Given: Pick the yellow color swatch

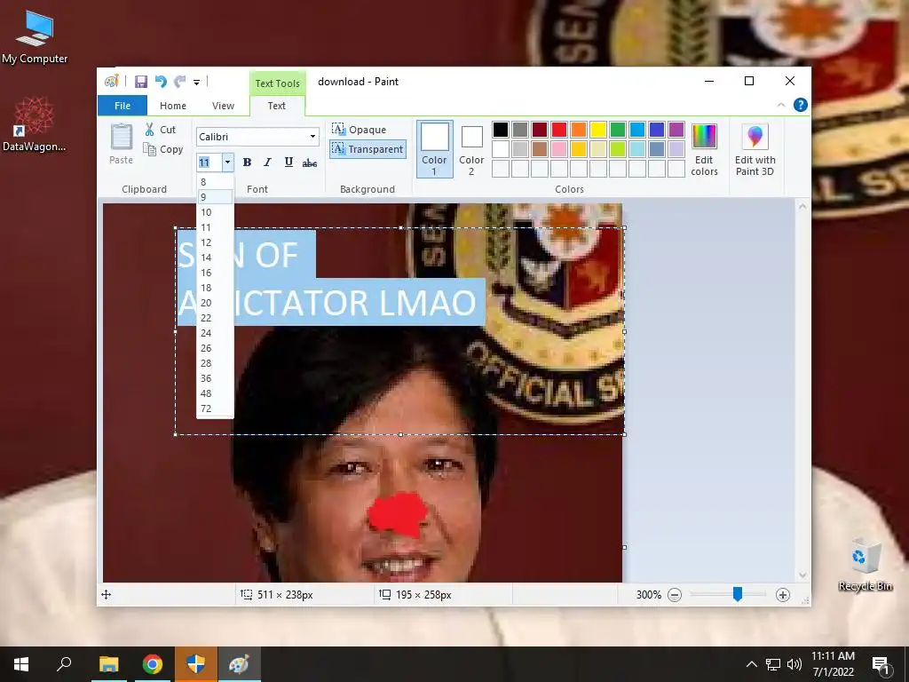Looking at the screenshot, I should click(598, 130).
